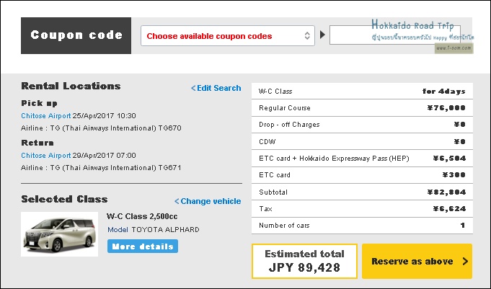This screenshot has height=289, width=491.
Task: Click the arrow icon beside coupon dropdown
Action: click(322, 35)
